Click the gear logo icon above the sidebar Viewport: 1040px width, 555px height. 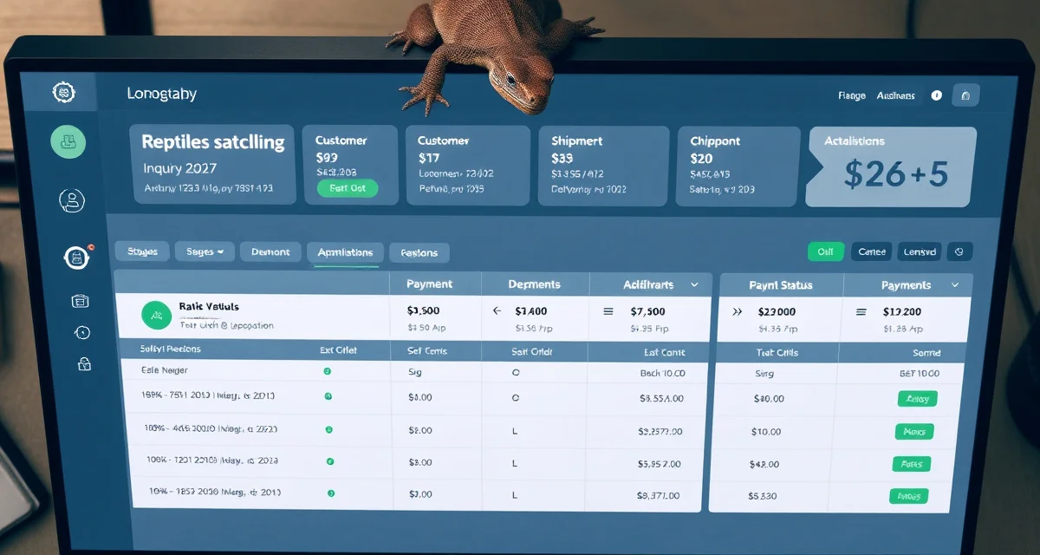click(x=64, y=92)
